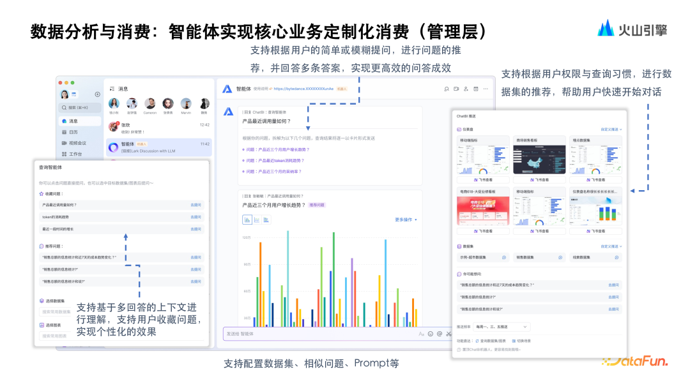Click the 查询数据集/图表 shortcut
Image resolution: width=690 pixels, height=388 pixels.
(491, 341)
